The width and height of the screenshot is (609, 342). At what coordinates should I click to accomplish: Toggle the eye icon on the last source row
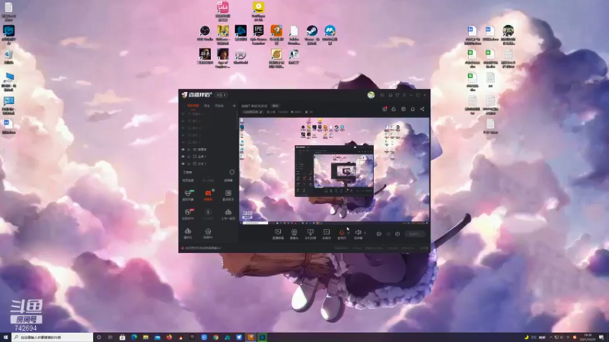coord(183,163)
